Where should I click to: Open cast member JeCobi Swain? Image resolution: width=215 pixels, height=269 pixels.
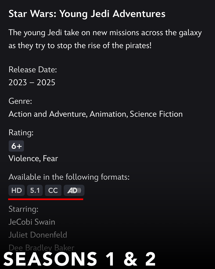32,222
